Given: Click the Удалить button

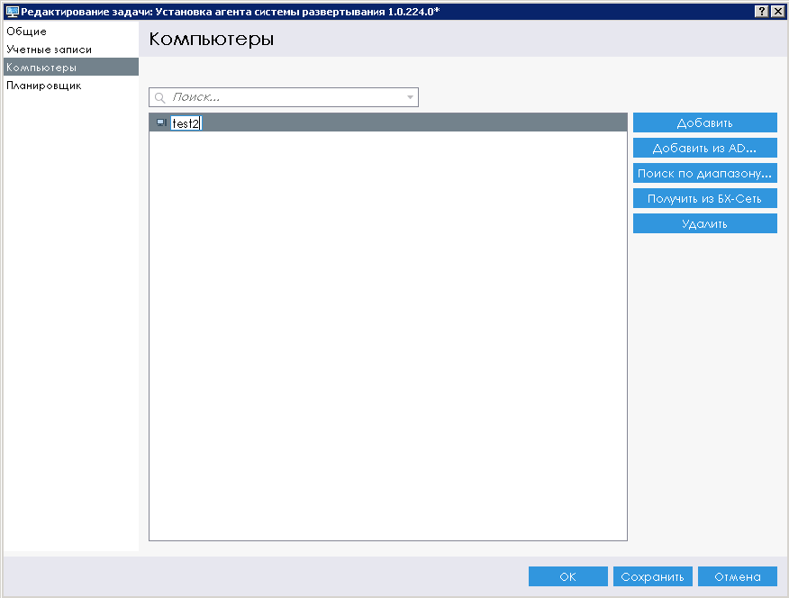Looking at the screenshot, I should coord(704,223).
